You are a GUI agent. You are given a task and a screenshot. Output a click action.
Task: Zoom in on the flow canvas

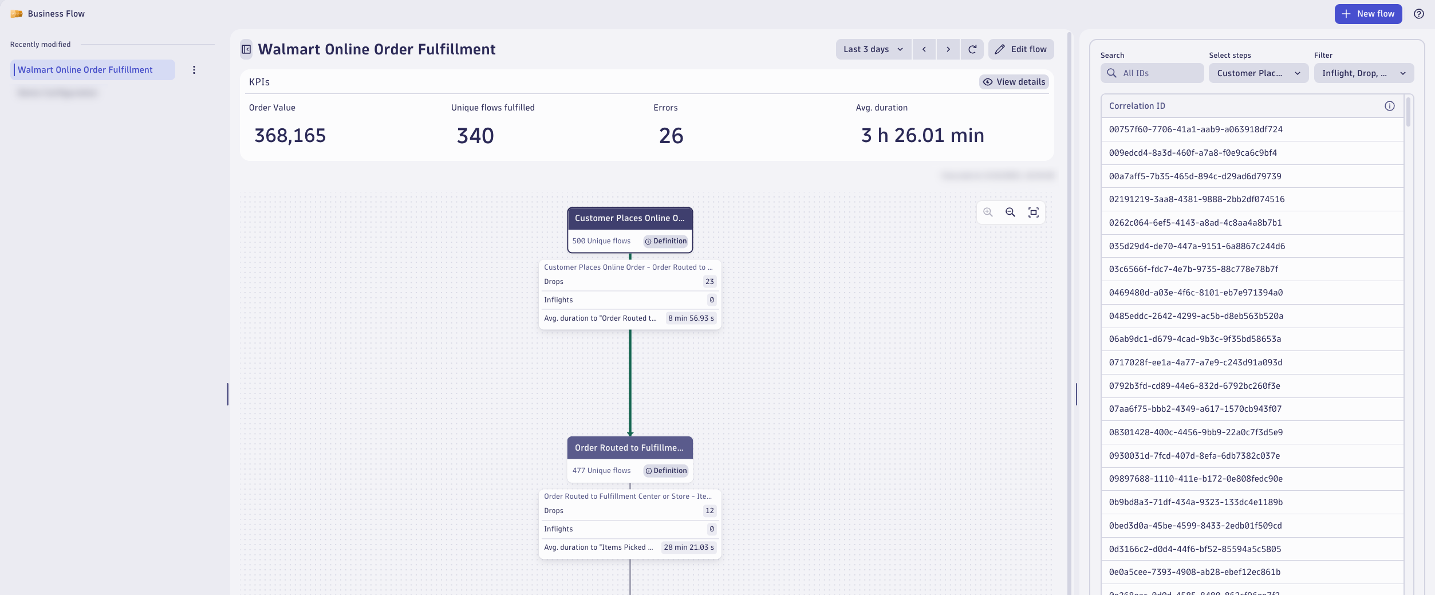click(x=988, y=212)
